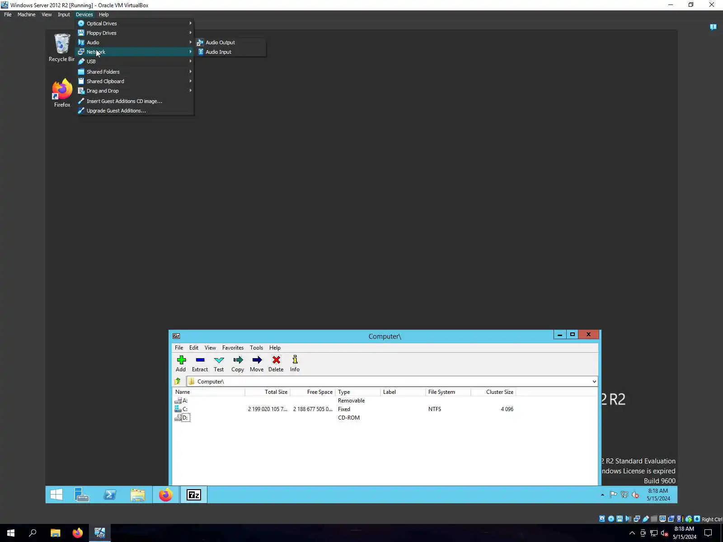The height and width of the screenshot is (542, 723).
Task: Open host Windows Start button
Action: coord(11,533)
